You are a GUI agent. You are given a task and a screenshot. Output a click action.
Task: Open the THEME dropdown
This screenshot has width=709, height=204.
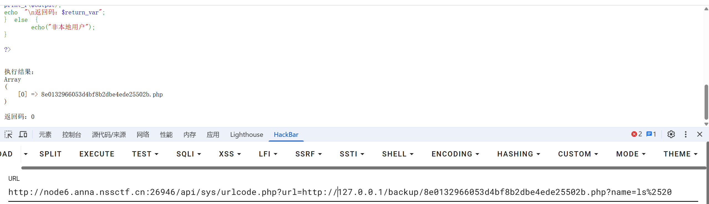click(x=680, y=154)
